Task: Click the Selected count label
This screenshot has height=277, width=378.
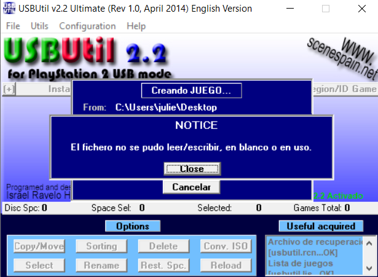Action: click(x=215, y=208)
